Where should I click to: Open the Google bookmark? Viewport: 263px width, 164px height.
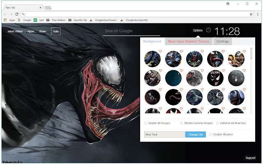click(25, 20)
